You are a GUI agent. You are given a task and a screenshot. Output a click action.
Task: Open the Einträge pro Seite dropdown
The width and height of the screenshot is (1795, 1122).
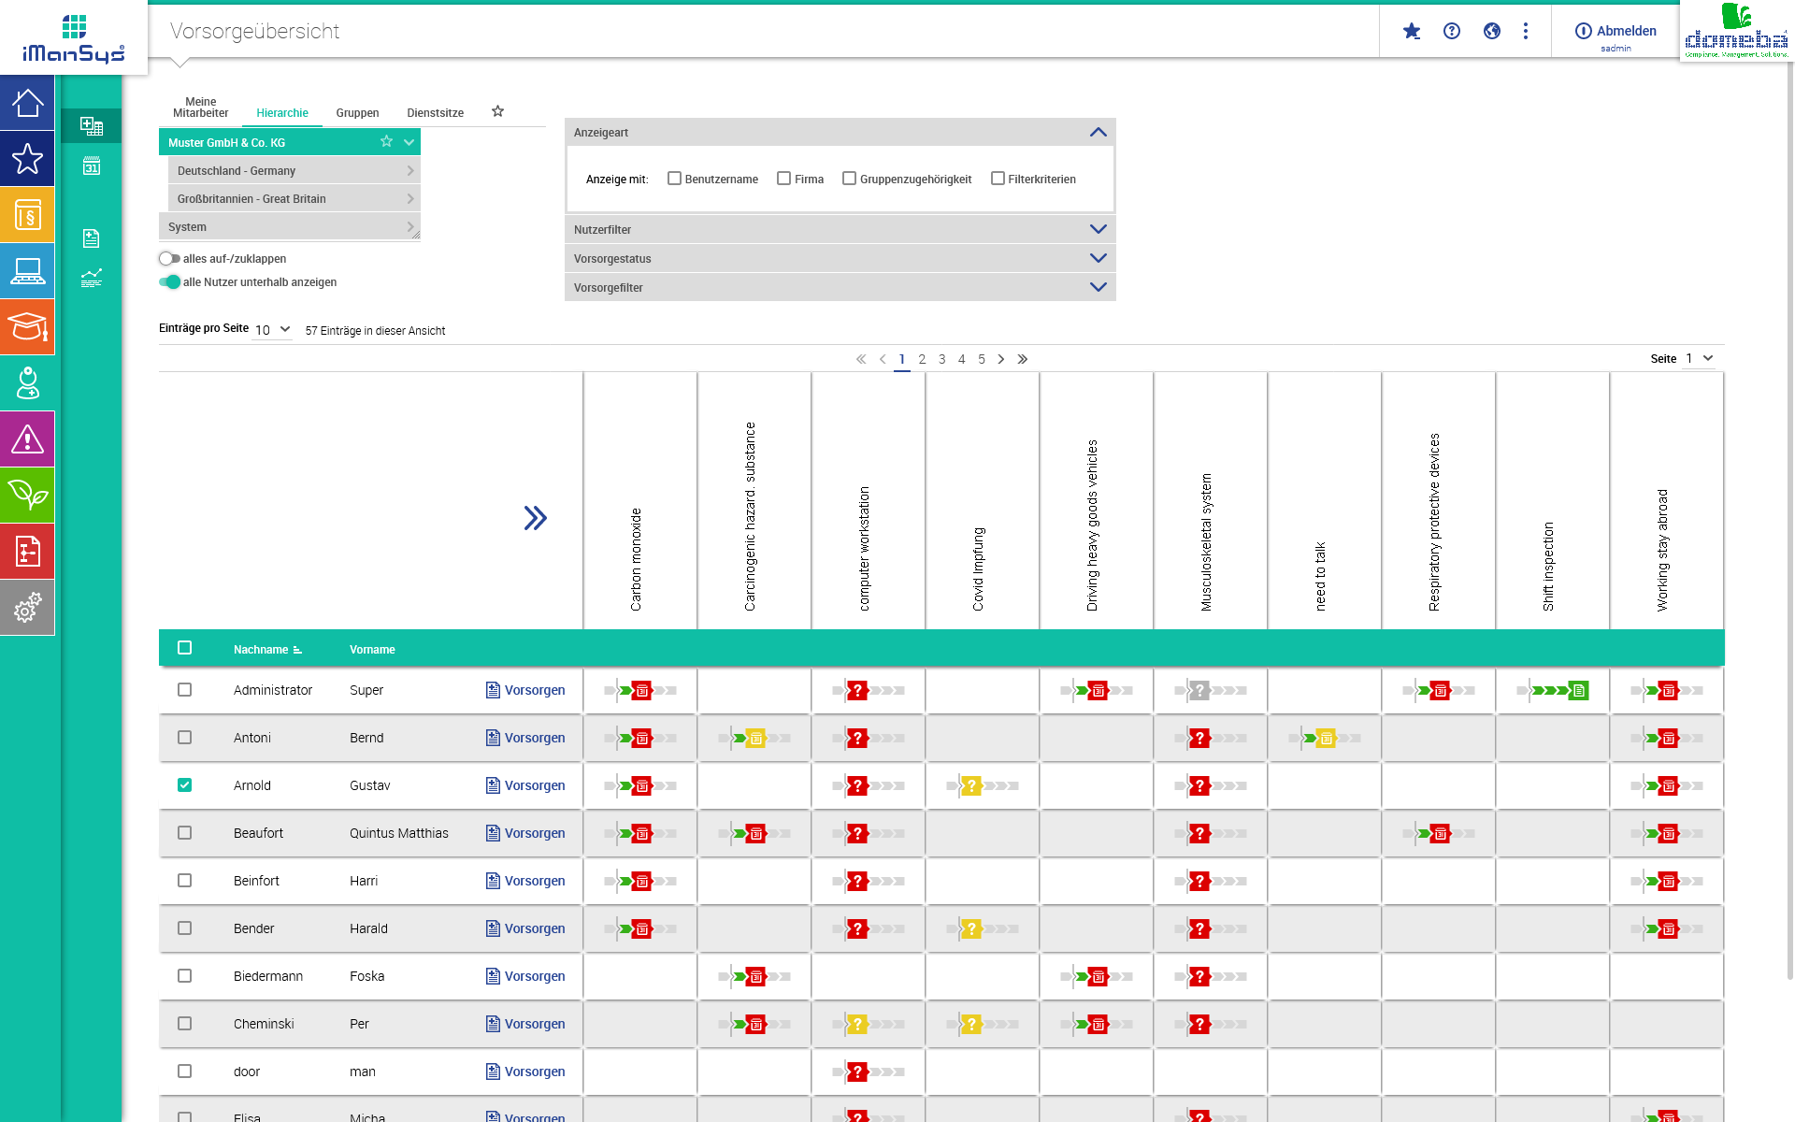(x=272, y=330)
